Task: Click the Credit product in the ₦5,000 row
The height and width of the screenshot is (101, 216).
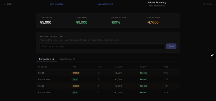Action: [x=41, y=73]
